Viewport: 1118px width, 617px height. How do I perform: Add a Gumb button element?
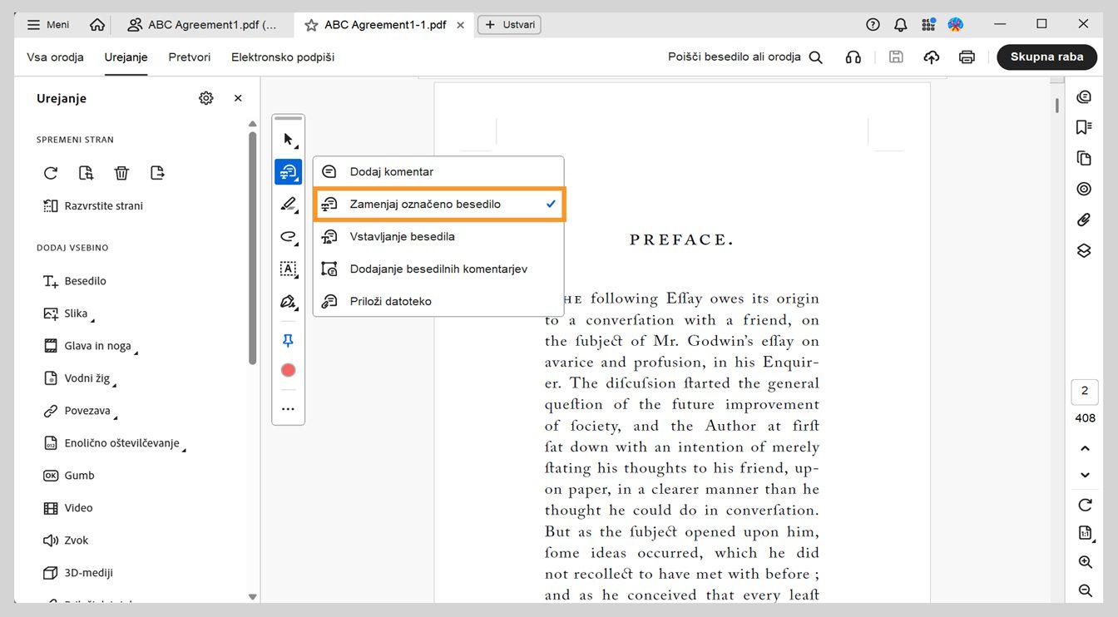pyautogui.click(x=68, y=476)
